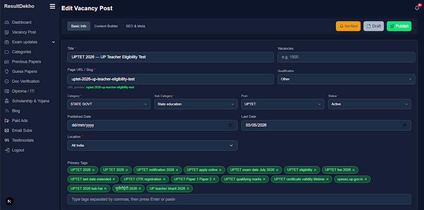The image size is (424, 210).
Task: Switch to the SEO & Meta tab
Action: click(x=135, y=26)
